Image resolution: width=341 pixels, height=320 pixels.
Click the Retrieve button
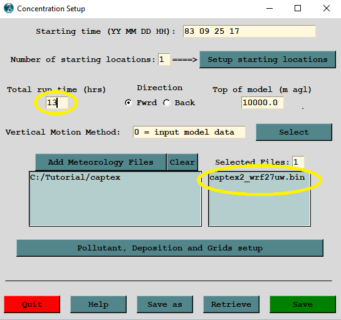(x=231, y=304)
